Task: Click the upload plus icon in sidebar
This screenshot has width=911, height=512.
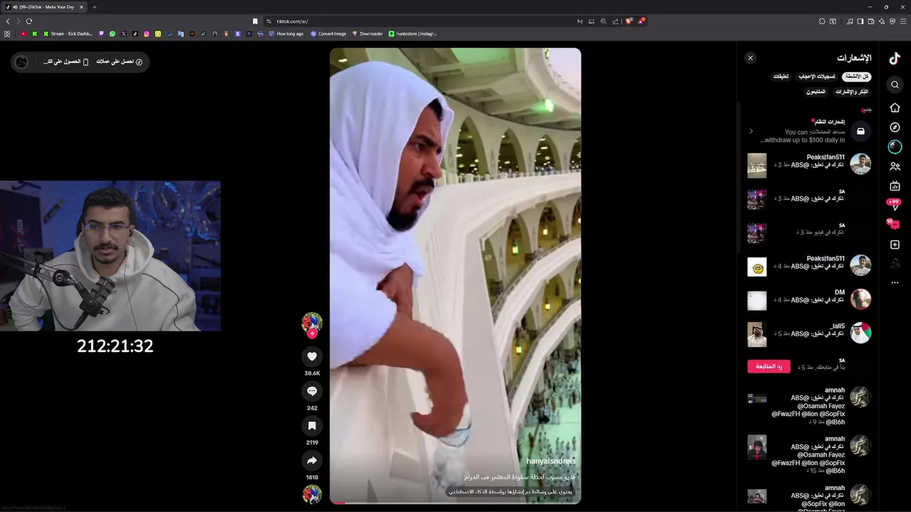Action: coord(895,245)
